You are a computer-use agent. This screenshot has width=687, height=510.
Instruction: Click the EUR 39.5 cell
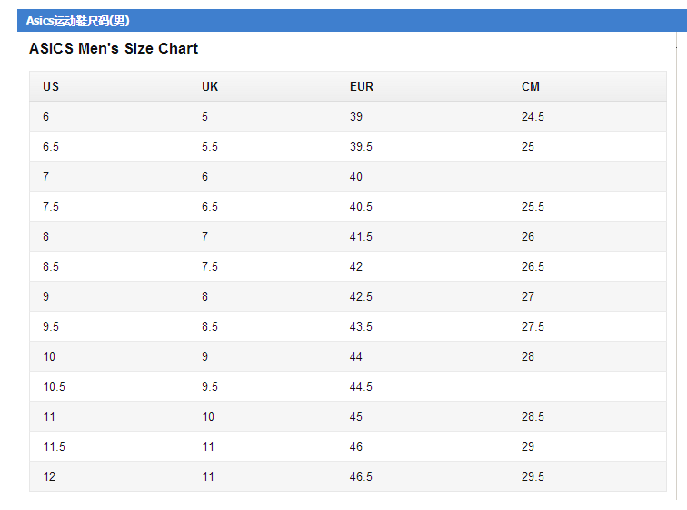pos(361,147)
